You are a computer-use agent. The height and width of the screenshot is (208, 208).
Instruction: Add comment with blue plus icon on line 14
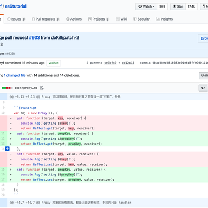click(x=7, y=148)
